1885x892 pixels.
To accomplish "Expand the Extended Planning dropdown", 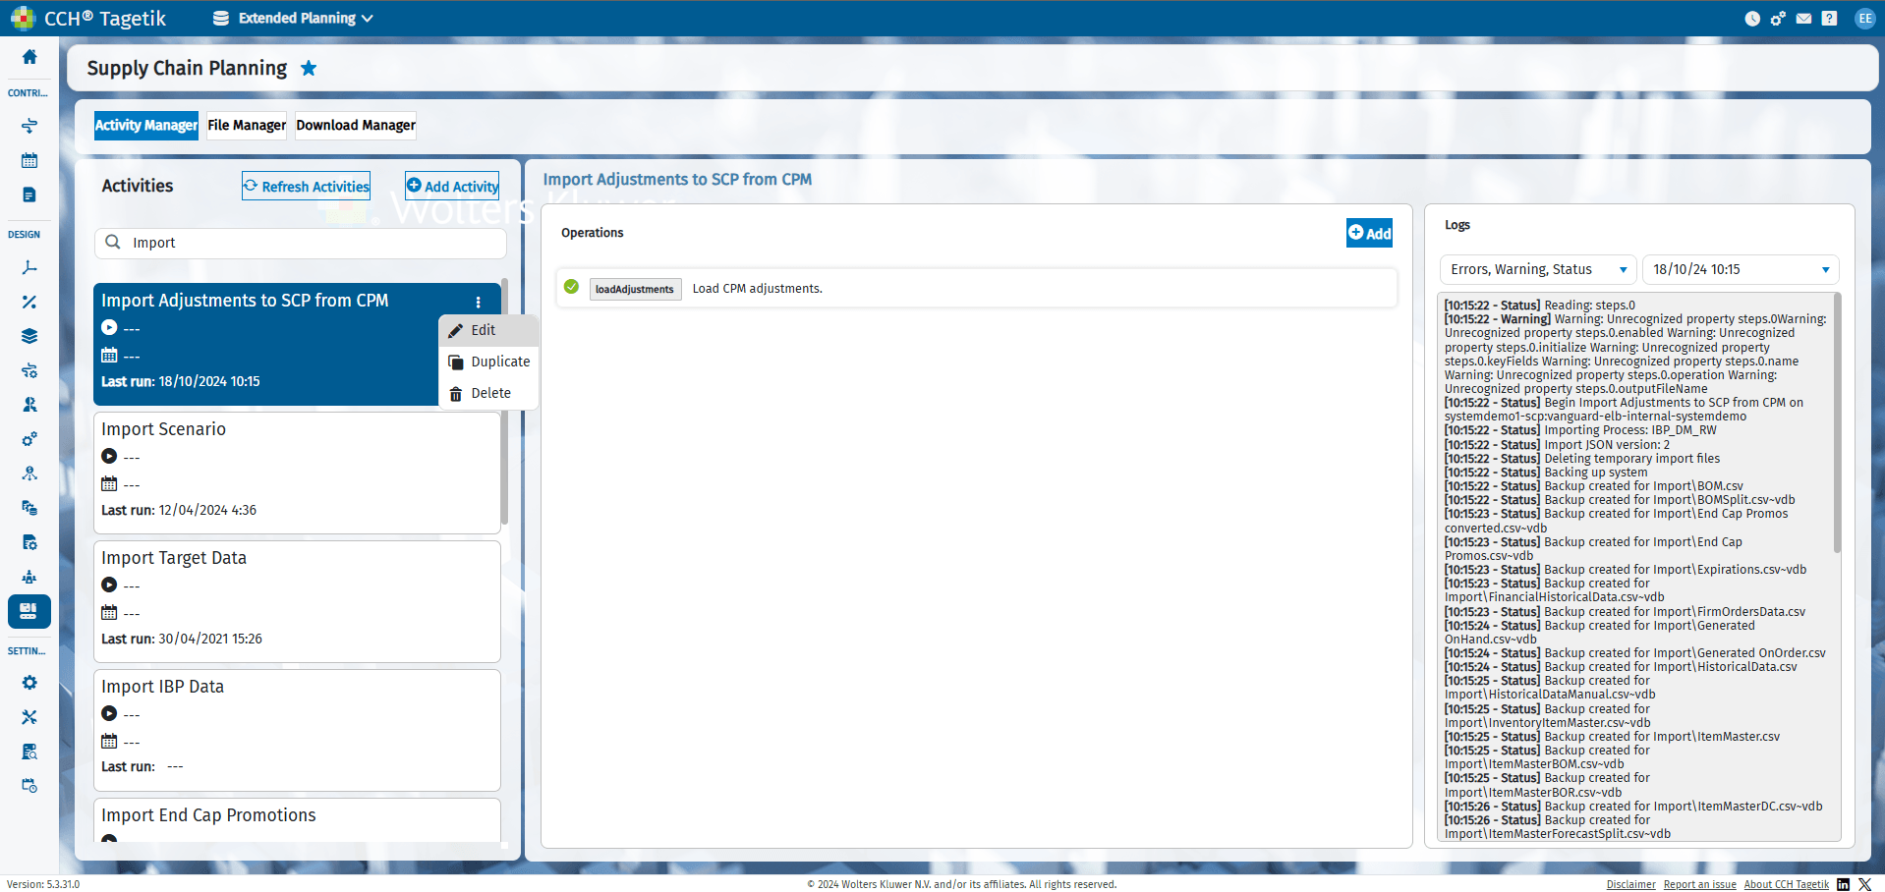I will click(293, 19).
